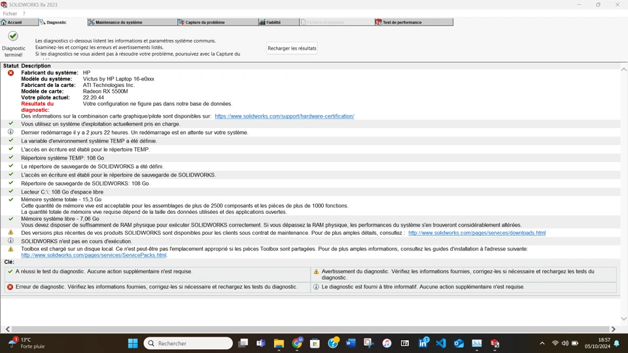This screenshot has height=353, width=628.
Task: Switch to Maintenance du système tab
Action: point(132,22)
